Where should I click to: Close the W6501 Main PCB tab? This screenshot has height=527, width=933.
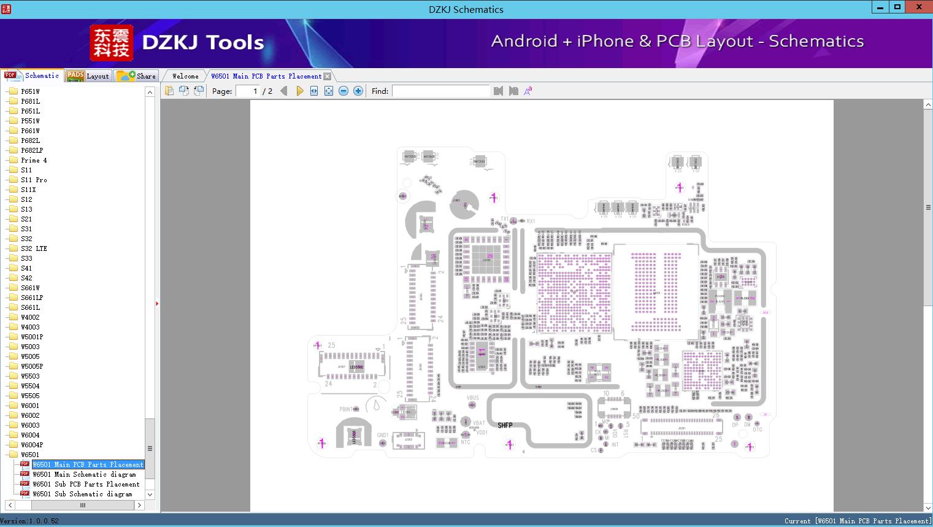coord(327,76)
